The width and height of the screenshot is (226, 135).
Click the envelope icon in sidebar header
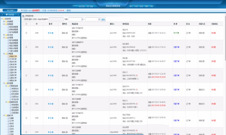point(7,15)
